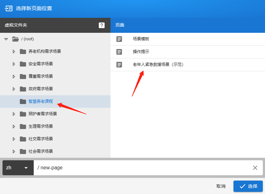Click the 取消 cancel button

pyautogui.click(x=221, y=186)
